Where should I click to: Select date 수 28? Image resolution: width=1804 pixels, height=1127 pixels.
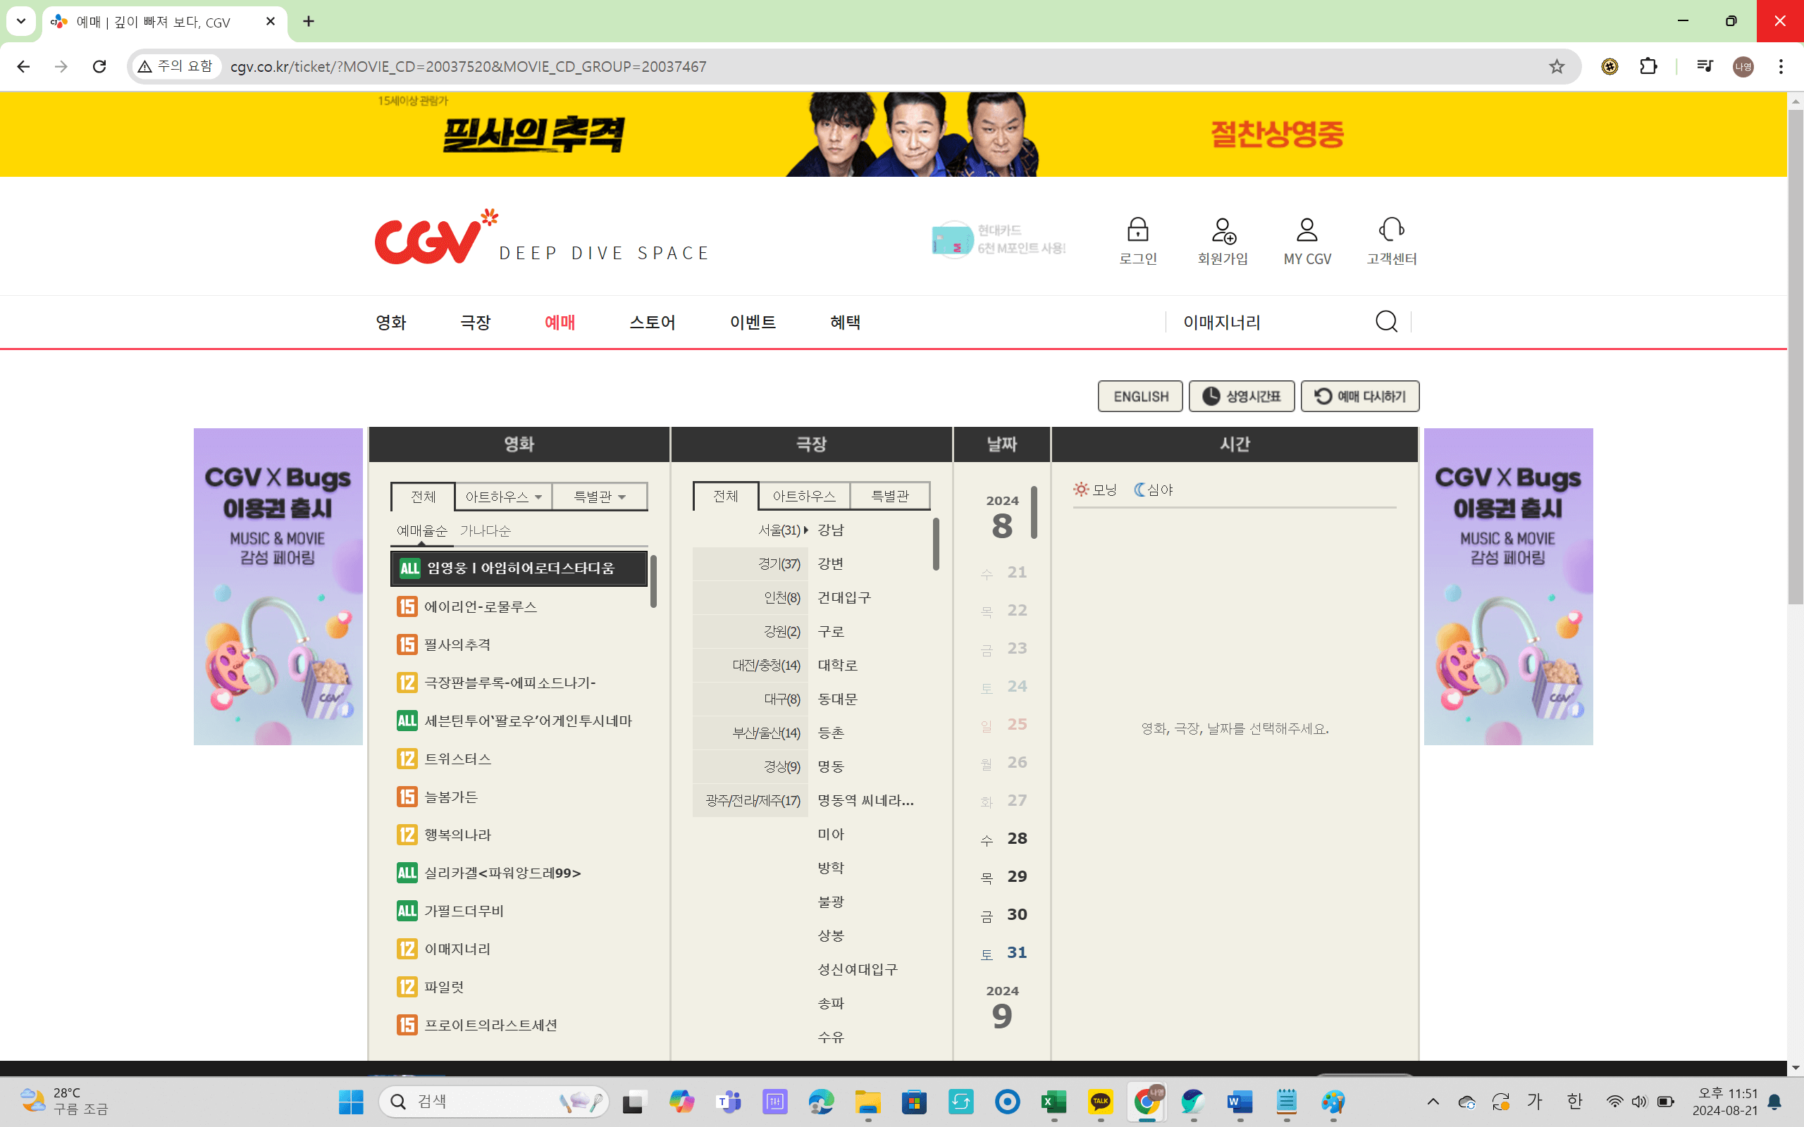(1003, 838)
